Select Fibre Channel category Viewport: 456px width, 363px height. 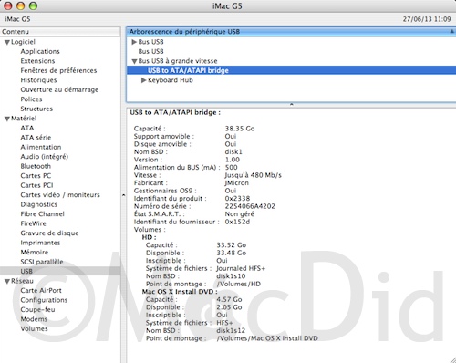43,214
